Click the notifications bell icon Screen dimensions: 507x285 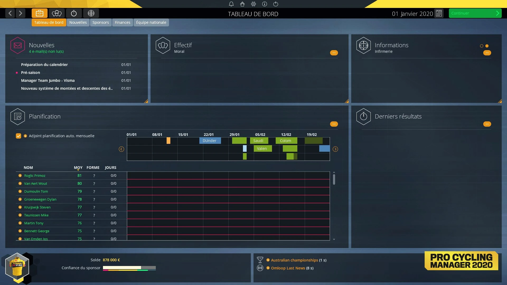click(x=231, y=4)
